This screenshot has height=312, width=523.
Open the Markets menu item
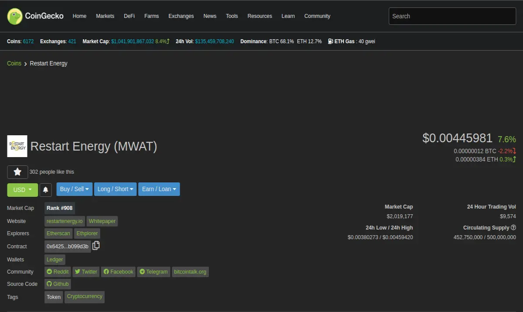[x=105, y=16]
